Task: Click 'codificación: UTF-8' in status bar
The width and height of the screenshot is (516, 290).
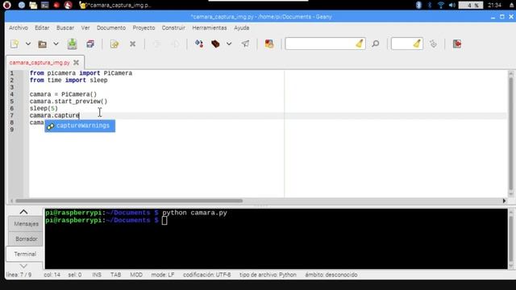Action: (206, 275)
